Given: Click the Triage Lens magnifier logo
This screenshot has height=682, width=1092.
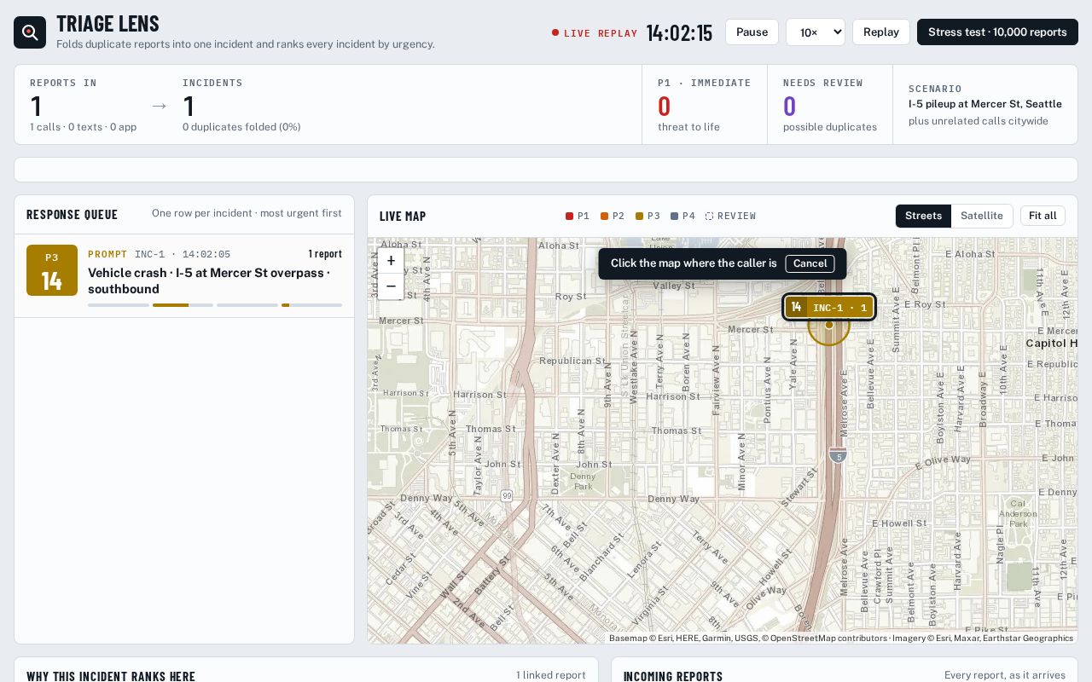Looking at the screenshot, I should [x=30, y=32].
